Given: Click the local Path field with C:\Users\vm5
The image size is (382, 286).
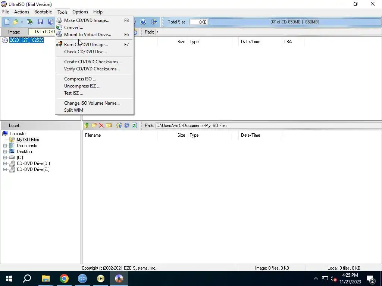Looking at the screenshot, I should coord(269,125).
